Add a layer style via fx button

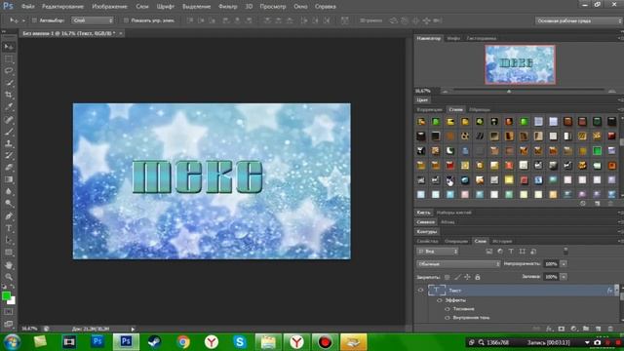coord(549,329)
